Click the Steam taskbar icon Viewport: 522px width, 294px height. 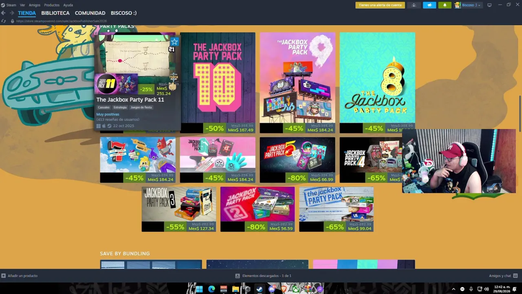click(x=259, y=289)
